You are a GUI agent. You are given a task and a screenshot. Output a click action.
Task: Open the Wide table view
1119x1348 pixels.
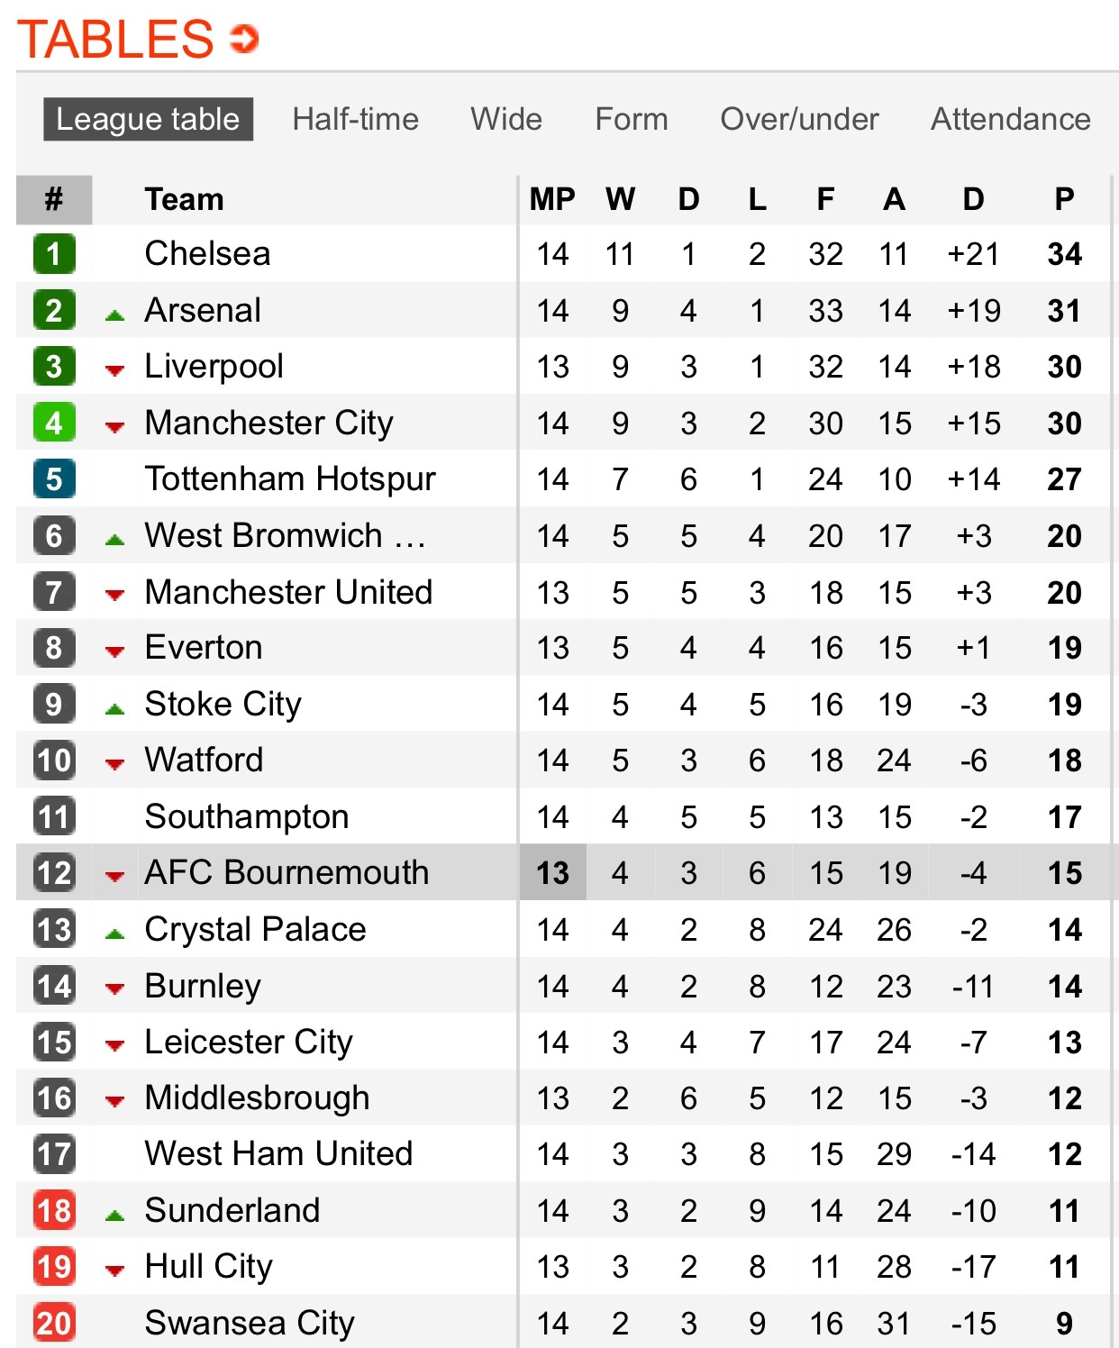click(505, 119)
